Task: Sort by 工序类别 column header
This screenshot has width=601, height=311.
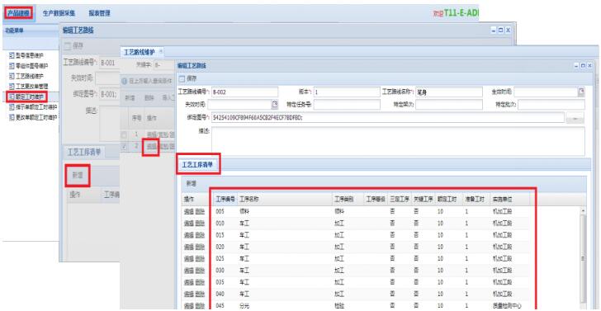Action: click(343, 199)
